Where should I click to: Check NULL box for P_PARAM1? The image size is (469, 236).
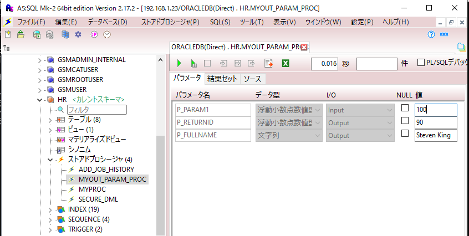tap(405, 108)
